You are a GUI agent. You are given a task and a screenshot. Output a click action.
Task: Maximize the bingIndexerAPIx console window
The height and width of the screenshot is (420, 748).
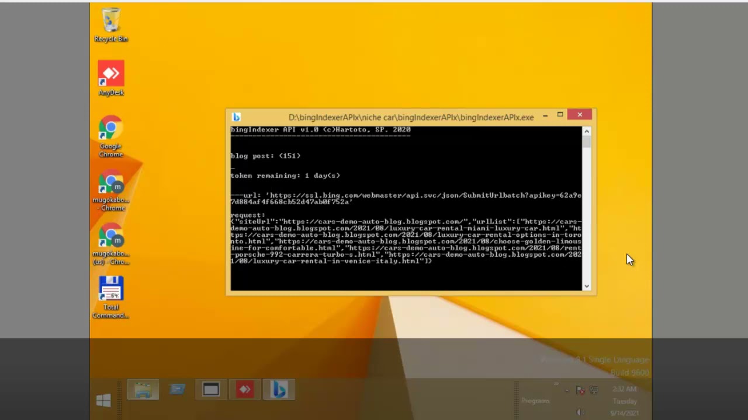[560, 115]
